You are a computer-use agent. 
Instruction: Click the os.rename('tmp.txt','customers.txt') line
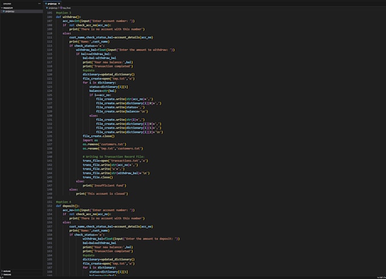click(x=113, y=149)
